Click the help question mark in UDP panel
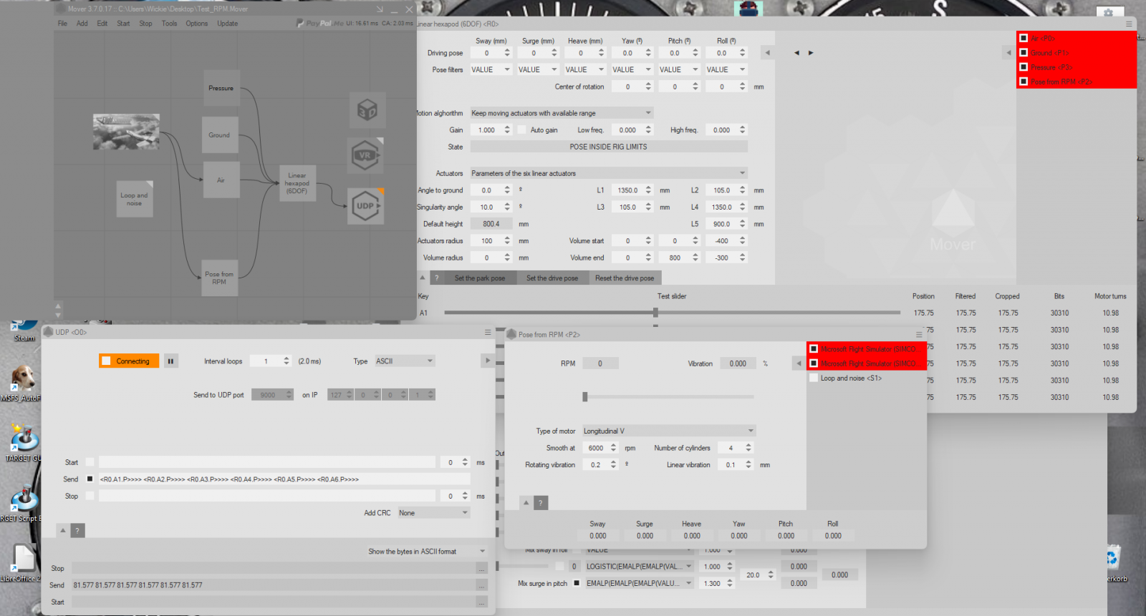Image resolution: width=1146 pixels, height=616 pixels. [x=78, y=530]
